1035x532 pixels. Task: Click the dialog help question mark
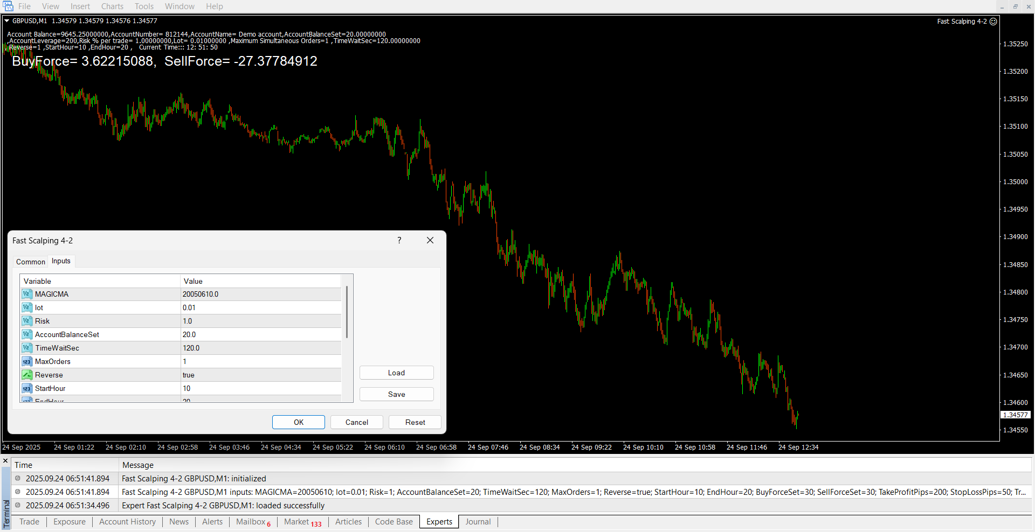pyautogui.click(x=399, y=240)
